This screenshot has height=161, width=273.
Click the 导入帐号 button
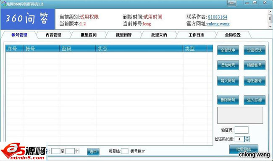[x=228, y=80]
